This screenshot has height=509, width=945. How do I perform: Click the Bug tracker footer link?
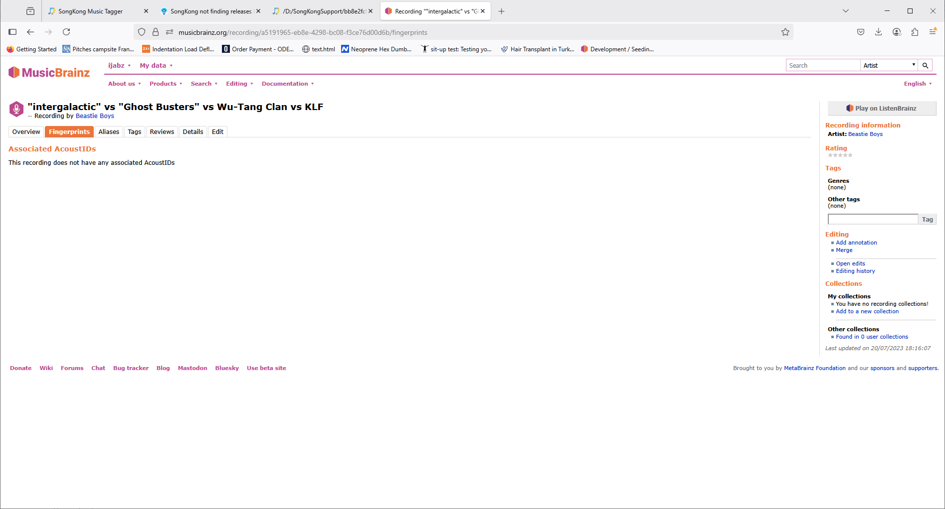pos(131,368)
